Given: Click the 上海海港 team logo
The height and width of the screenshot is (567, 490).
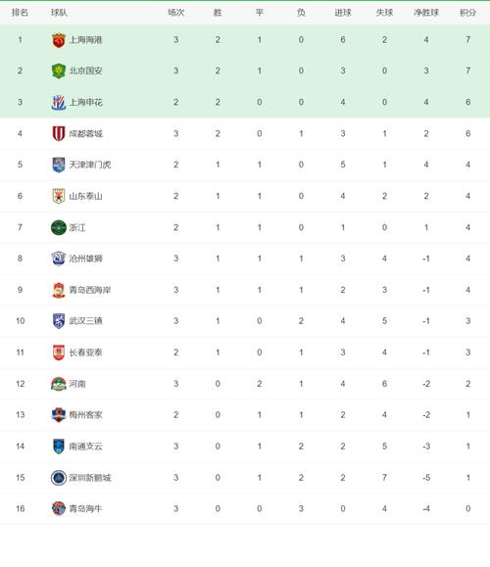Looking at the screenshot, I should click(58, 40).
